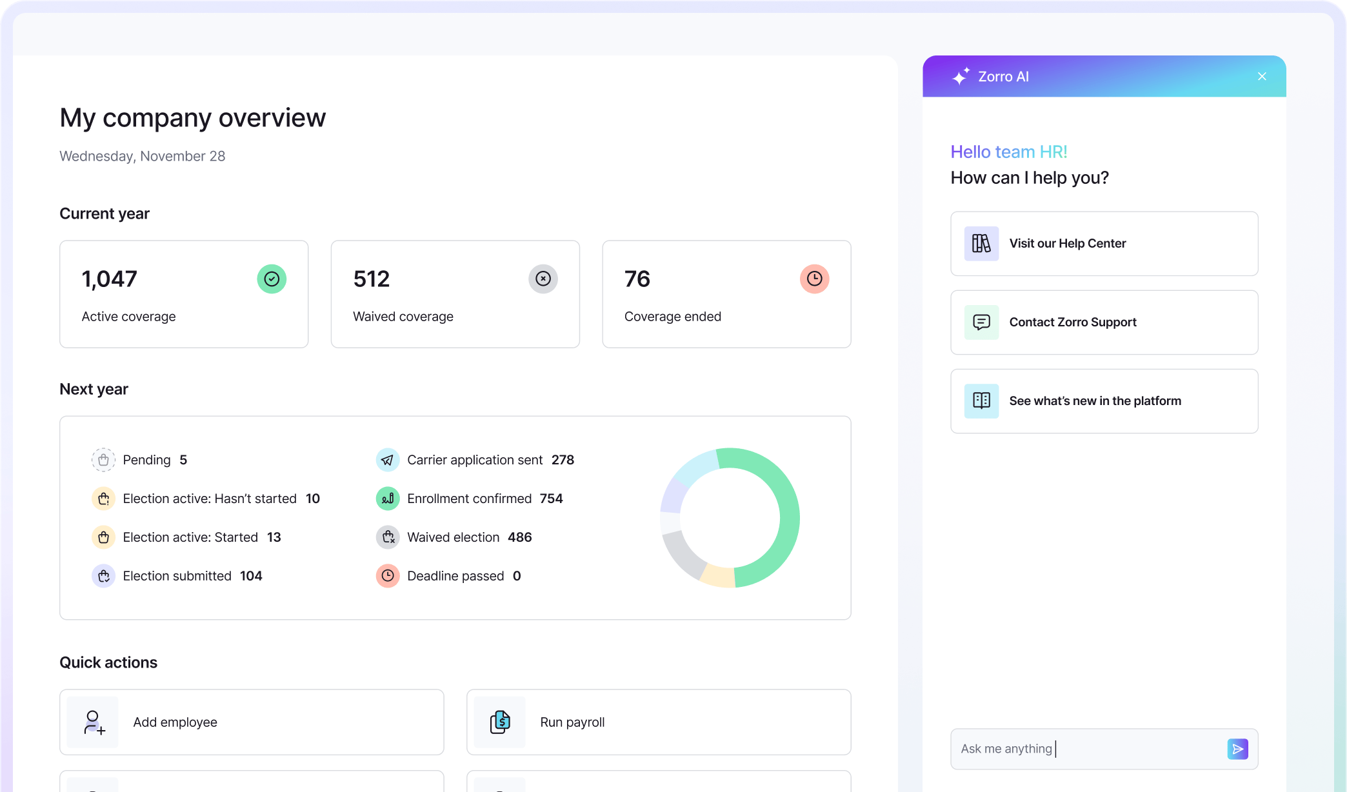Click the Waived election icon
1347x792 pixels.
tap(388, 537)
